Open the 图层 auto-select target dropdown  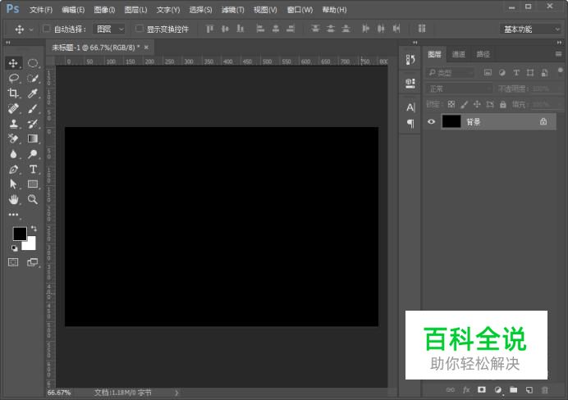[109, 30]
